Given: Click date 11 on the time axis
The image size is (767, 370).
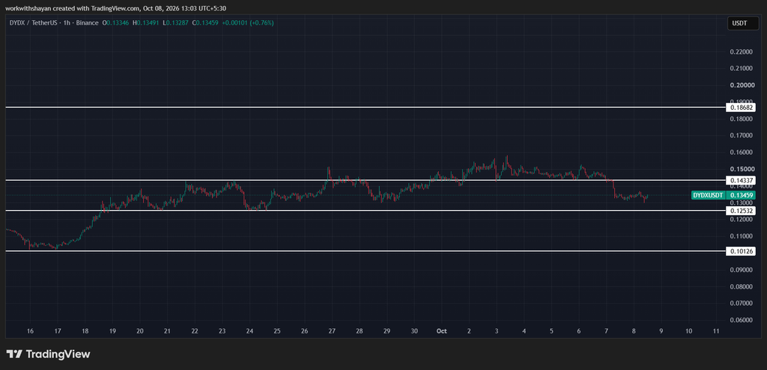Looking at the screenshot, I should (716, 331).
